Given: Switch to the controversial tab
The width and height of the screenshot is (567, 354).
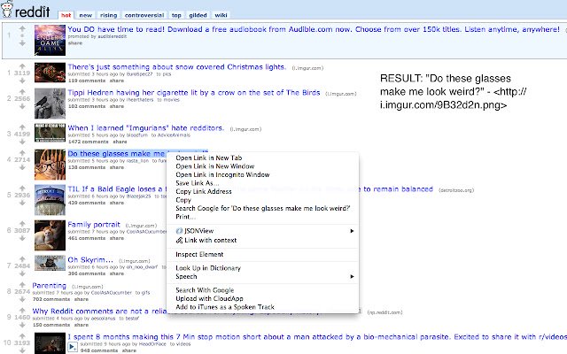Looking at the screenshot, I should 144,15.
